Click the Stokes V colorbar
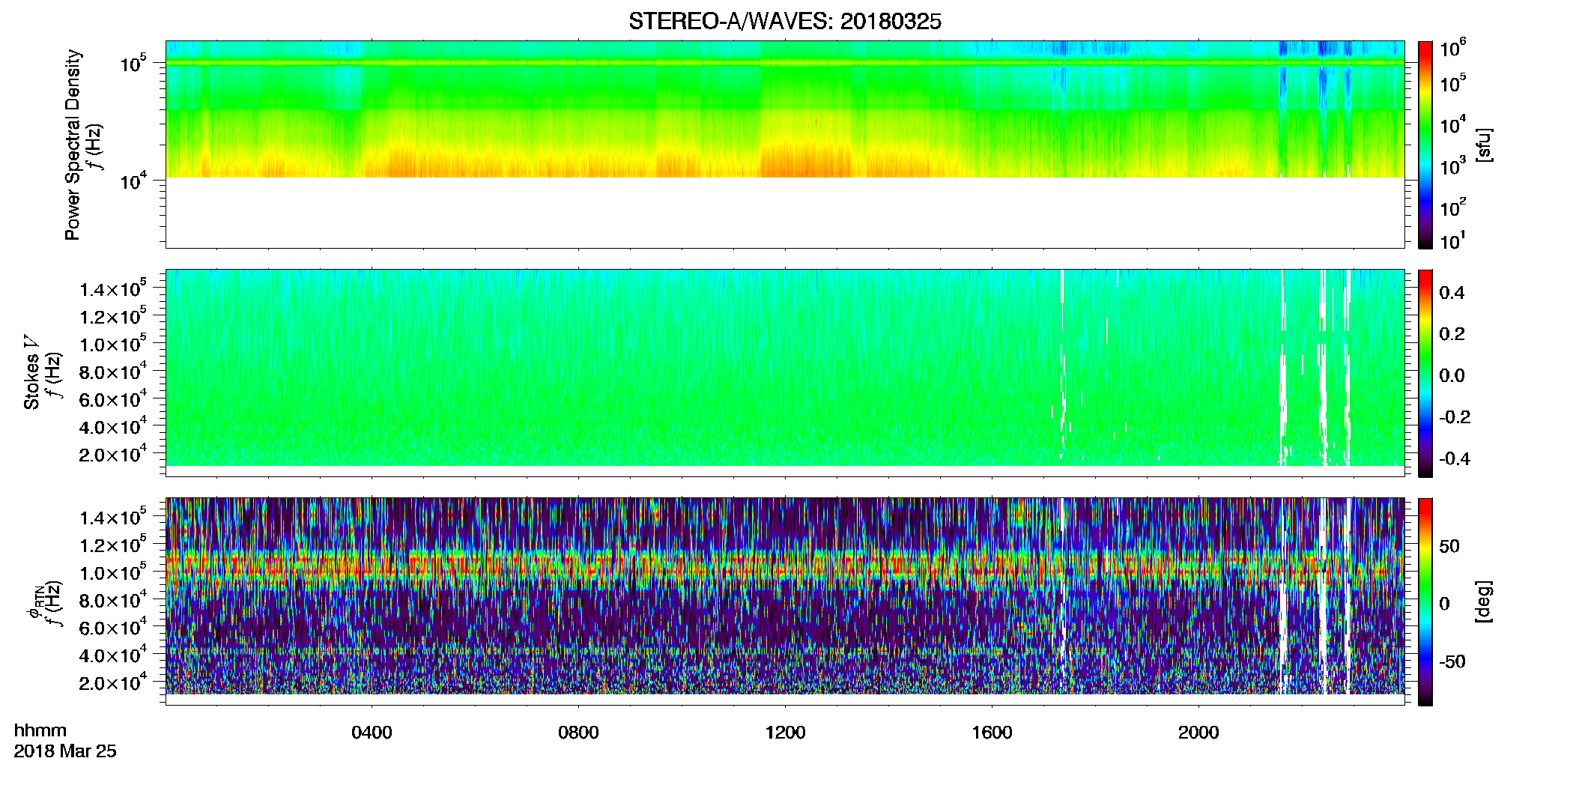 pos(1425,373)
